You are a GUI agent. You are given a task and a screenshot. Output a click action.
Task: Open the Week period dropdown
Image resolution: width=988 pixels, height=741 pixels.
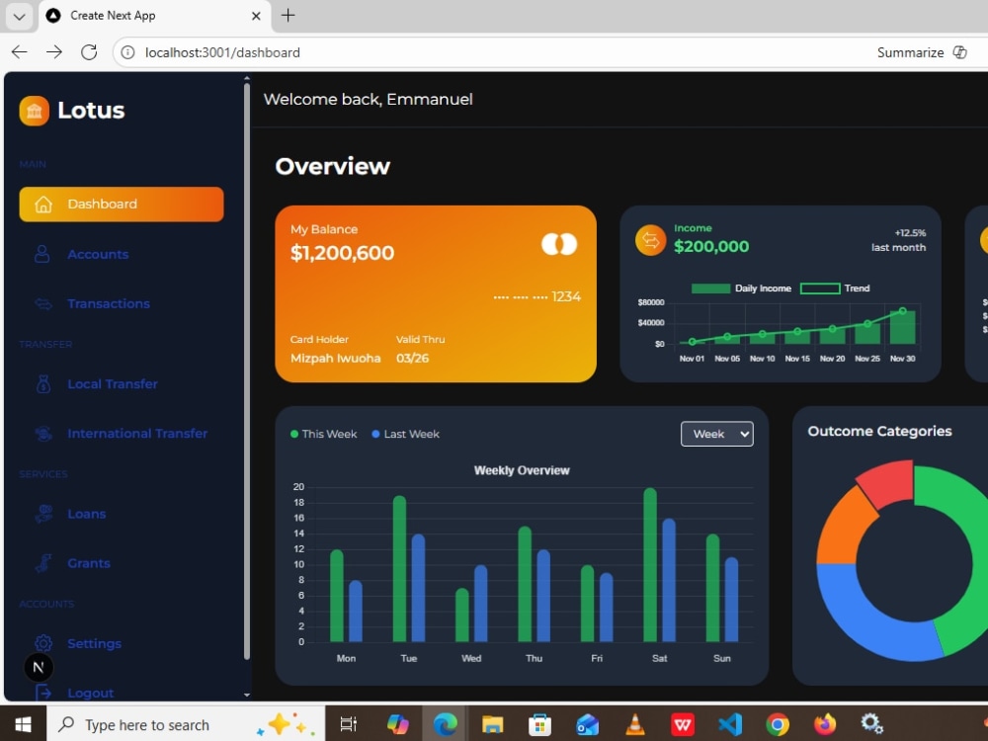717,434
